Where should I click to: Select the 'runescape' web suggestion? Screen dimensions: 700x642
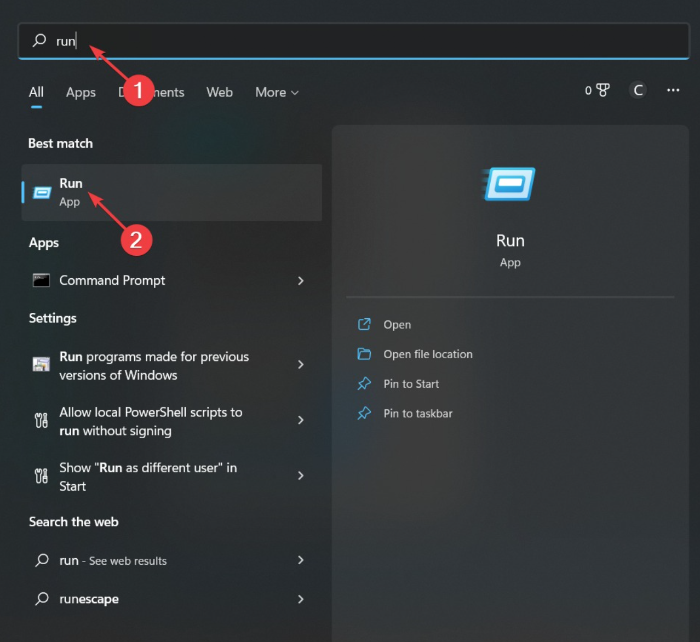pos(171,599)
